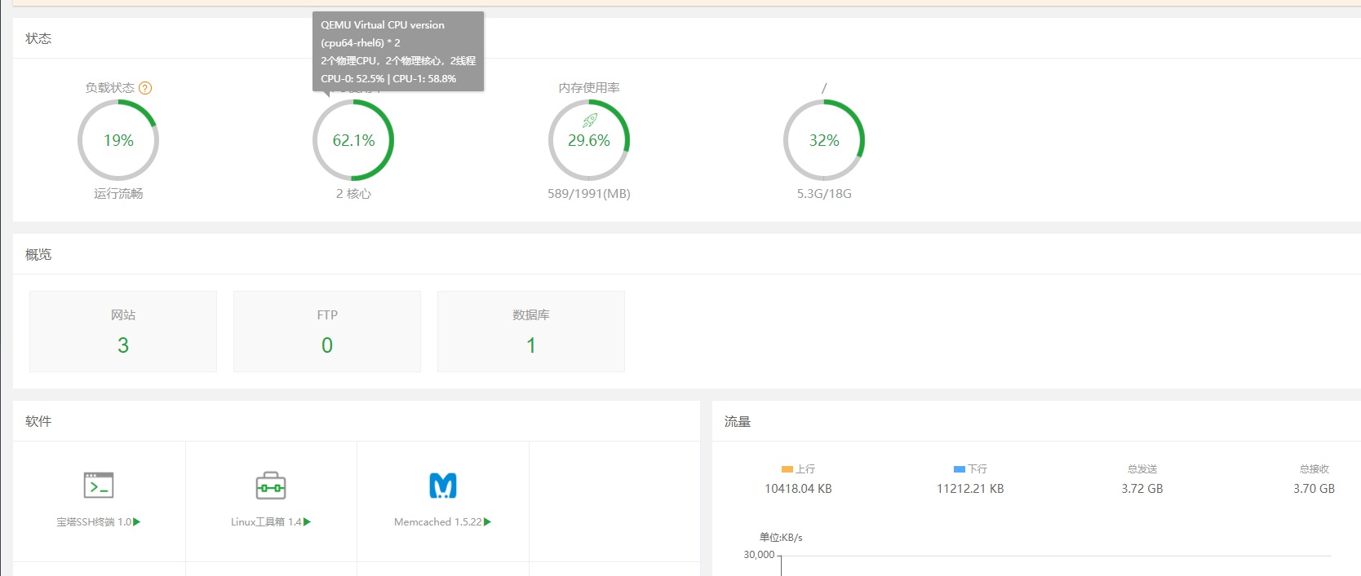Click green arrow beside Linux工具箱 1.4

(x=308, y=522)
